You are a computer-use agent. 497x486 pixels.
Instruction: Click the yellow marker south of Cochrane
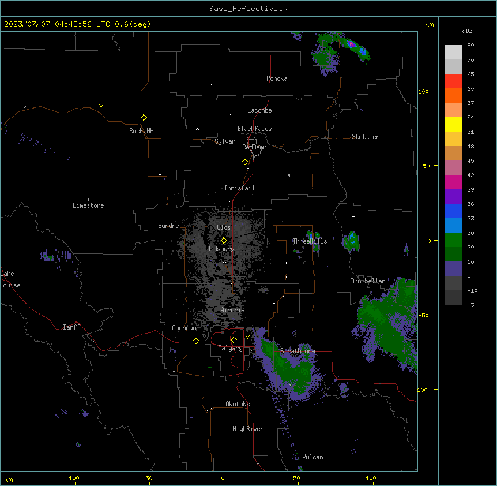click(197, 341)
